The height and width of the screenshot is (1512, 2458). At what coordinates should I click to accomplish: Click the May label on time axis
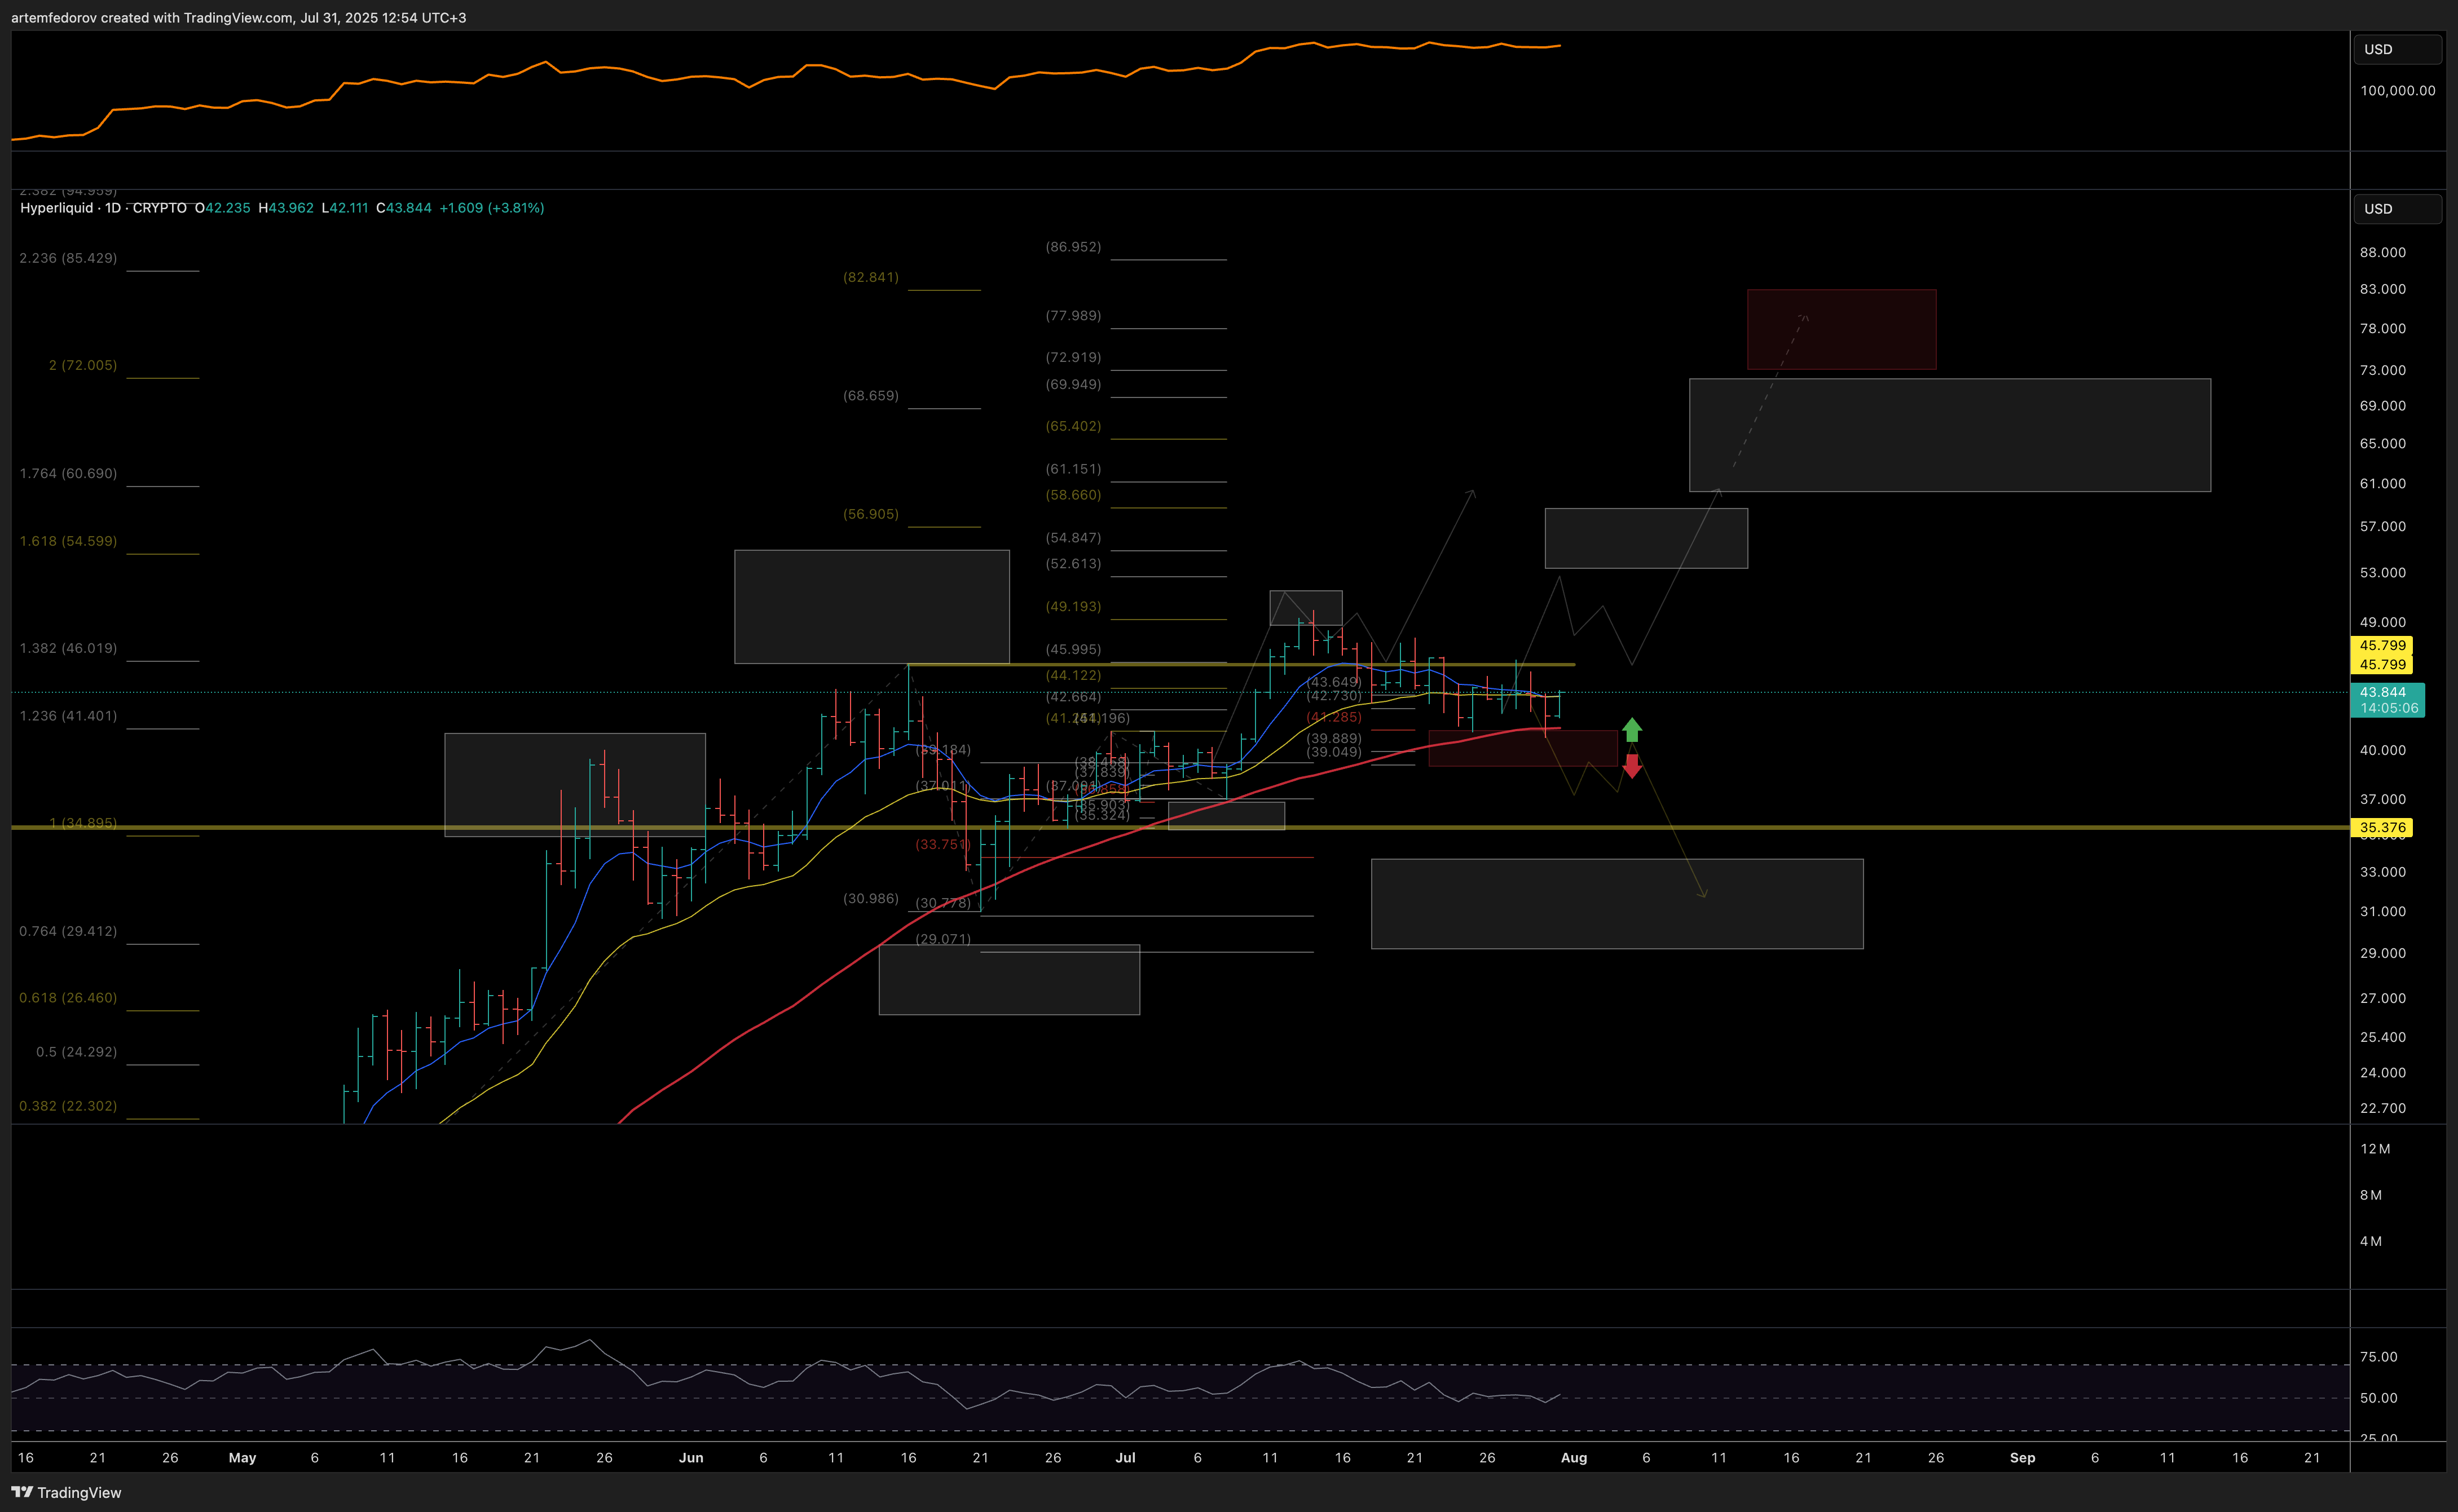(242, 1458)
